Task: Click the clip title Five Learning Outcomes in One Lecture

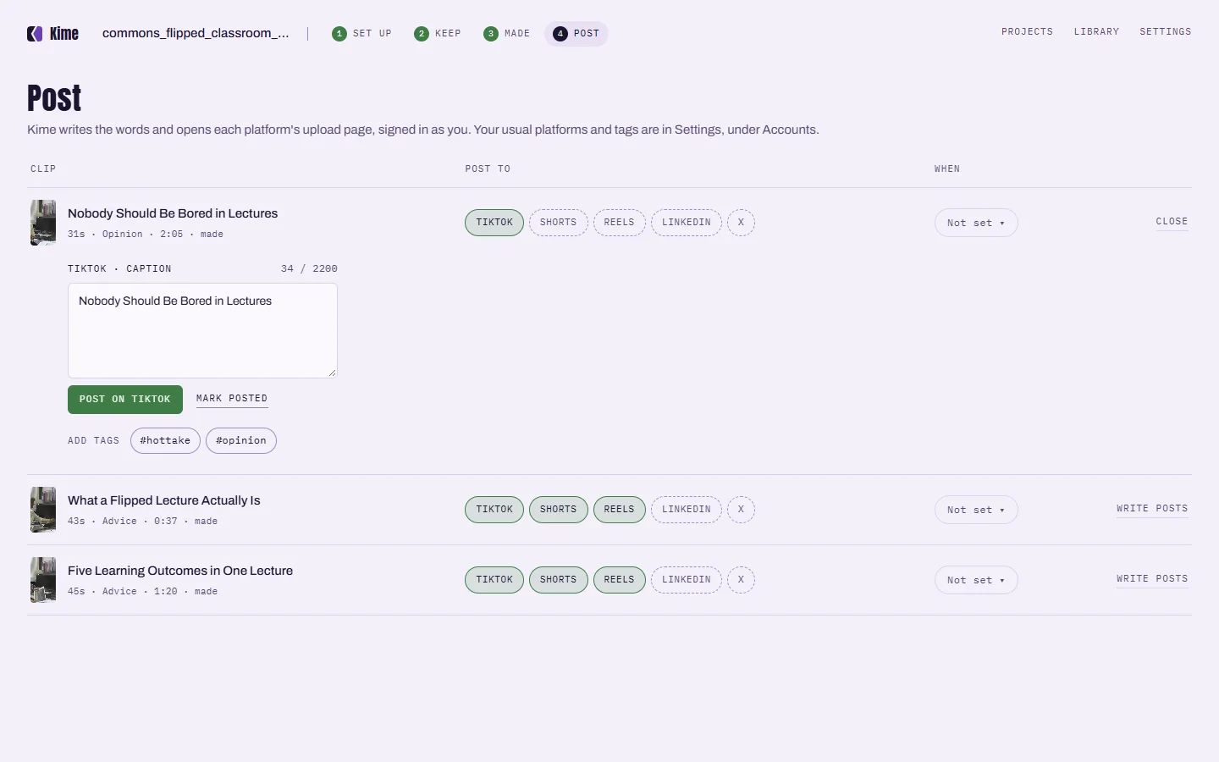Action: pos(180,571)
